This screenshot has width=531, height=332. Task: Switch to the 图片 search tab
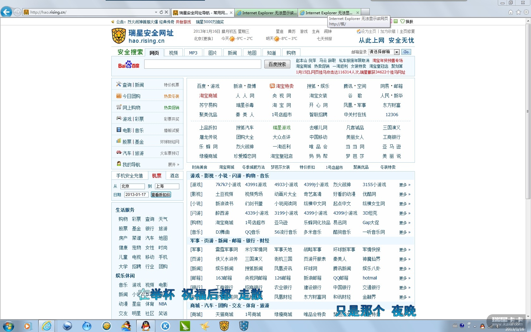tap(213, 53)
